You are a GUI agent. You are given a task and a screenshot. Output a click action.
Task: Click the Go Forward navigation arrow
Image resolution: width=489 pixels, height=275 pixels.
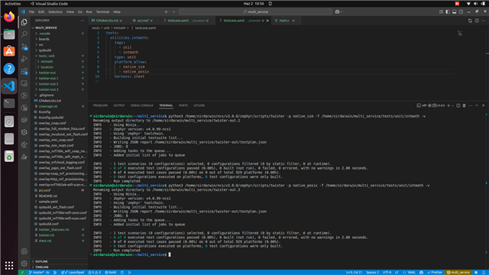point(173,12)
